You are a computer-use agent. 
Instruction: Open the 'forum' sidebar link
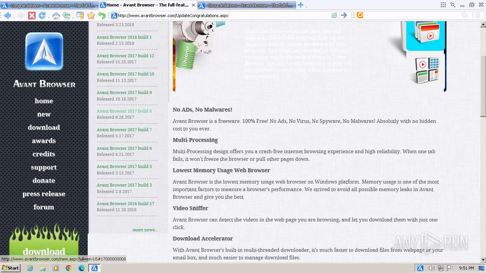[44, 207]
